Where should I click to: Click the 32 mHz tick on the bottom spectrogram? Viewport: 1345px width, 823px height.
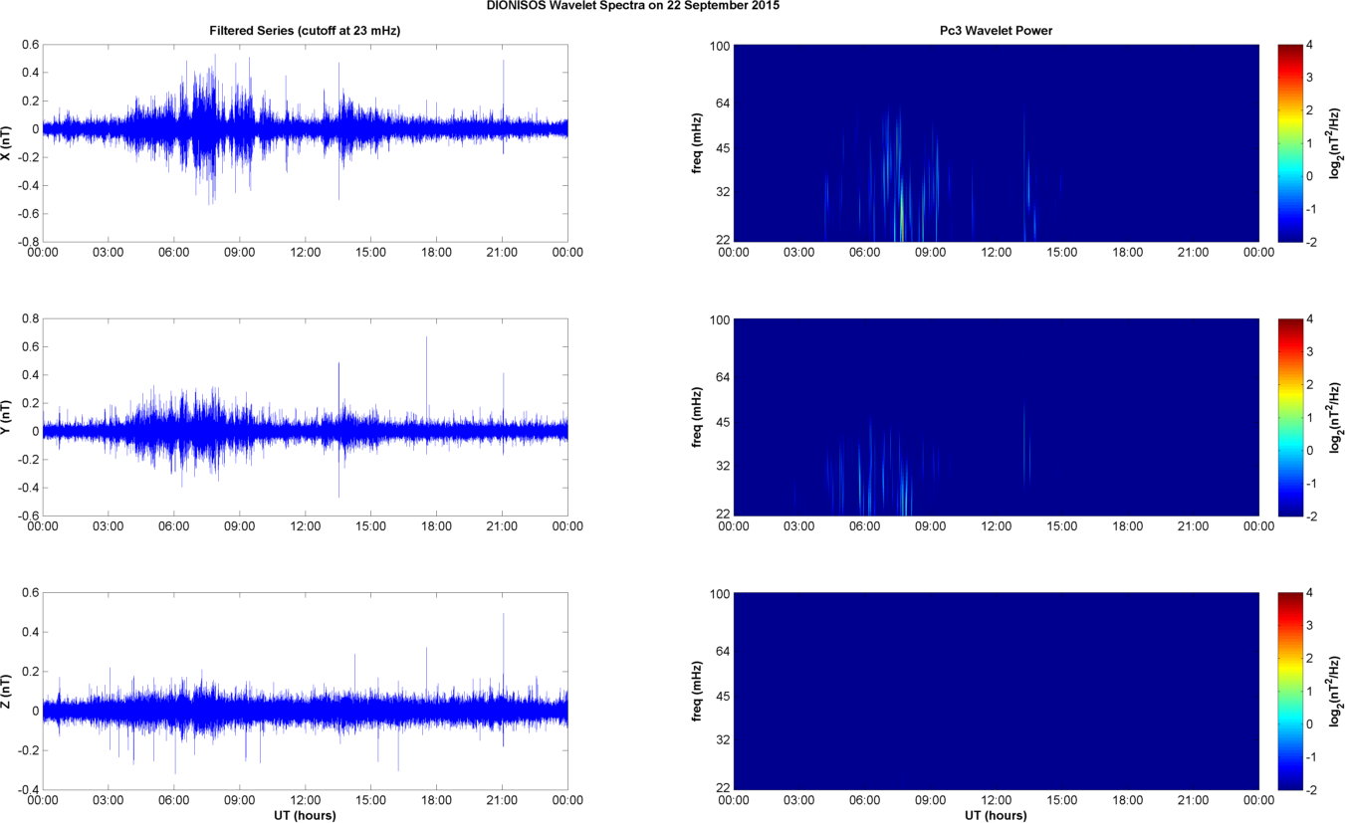pyautogui.click(x=722, y=740)
